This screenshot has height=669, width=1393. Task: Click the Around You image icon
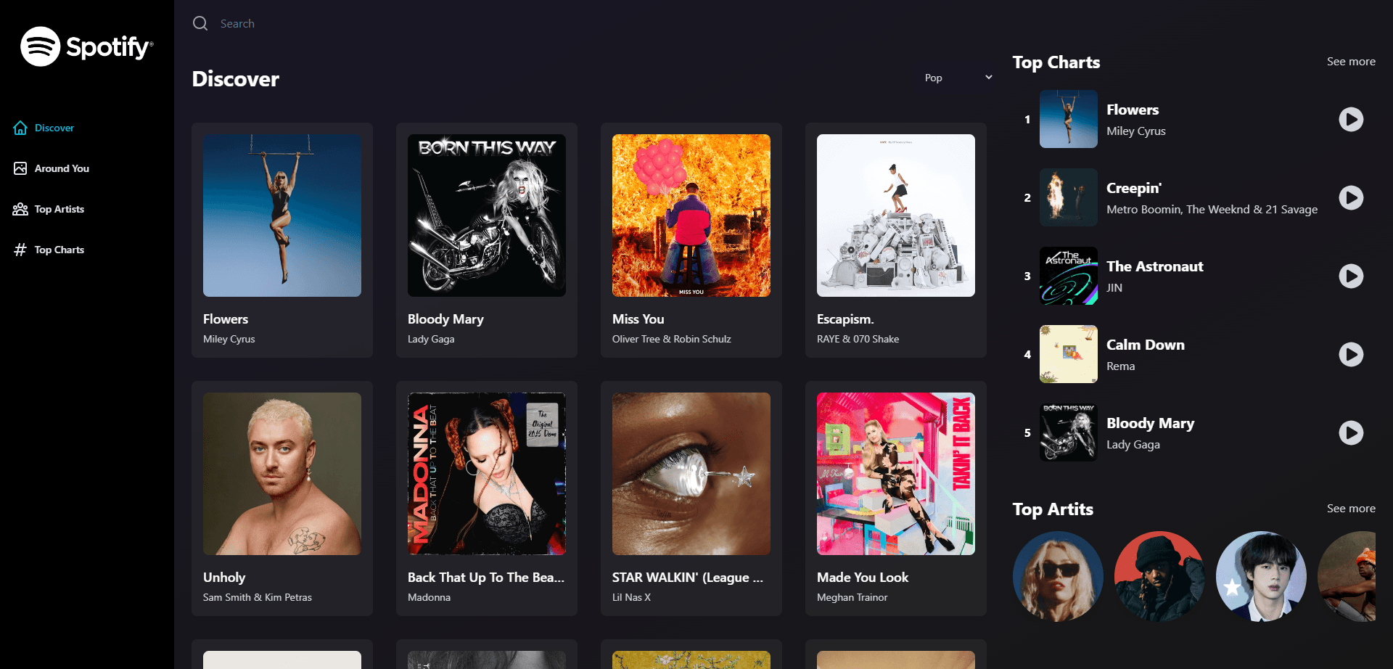coord(20,168)
